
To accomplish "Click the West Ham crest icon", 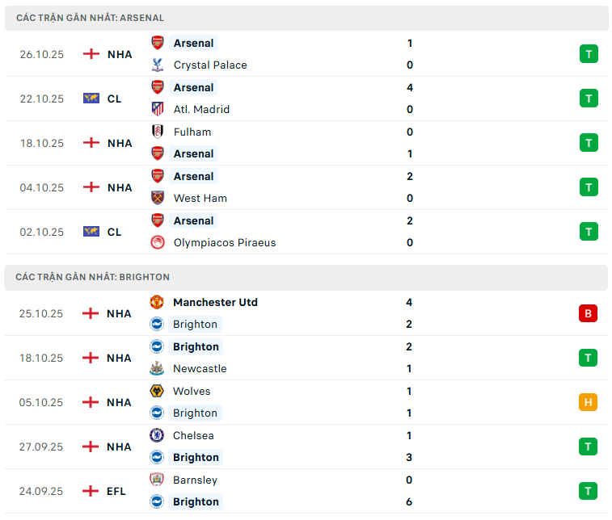I will [x=158, y=198].
